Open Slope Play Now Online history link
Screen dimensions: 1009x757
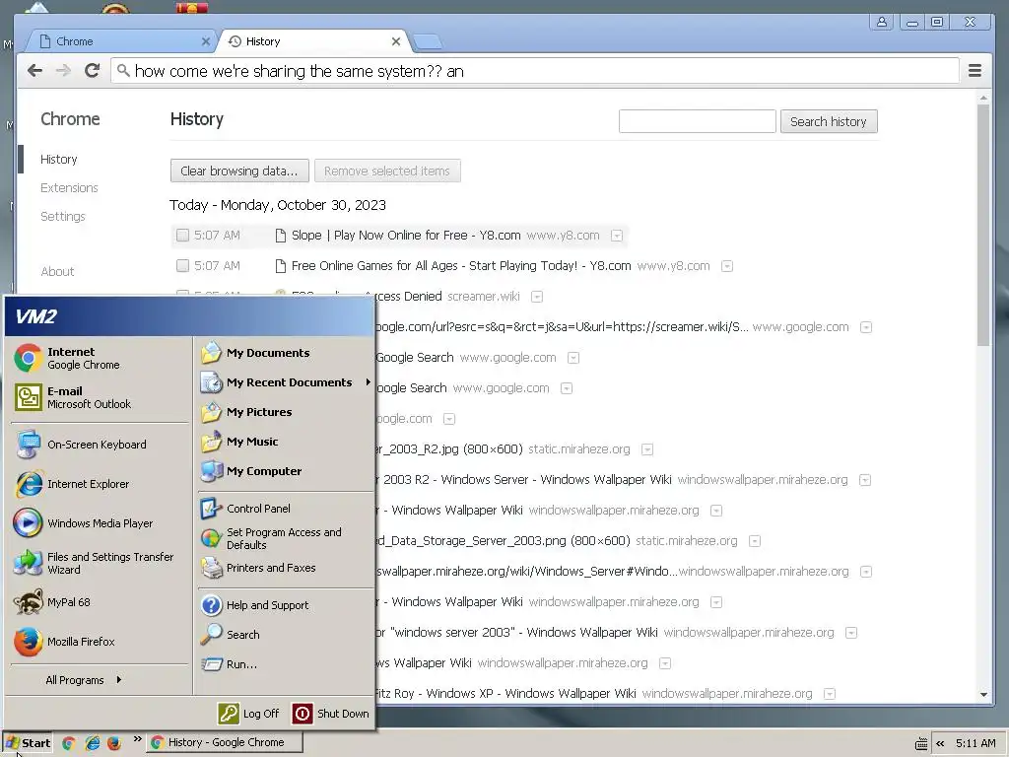[x=405, y=235]
